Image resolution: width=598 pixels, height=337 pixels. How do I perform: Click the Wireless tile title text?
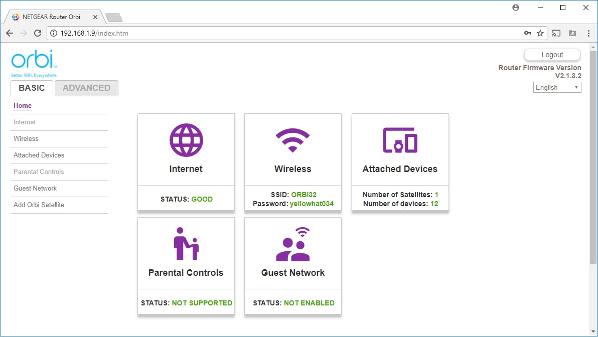tap(292, 169)
